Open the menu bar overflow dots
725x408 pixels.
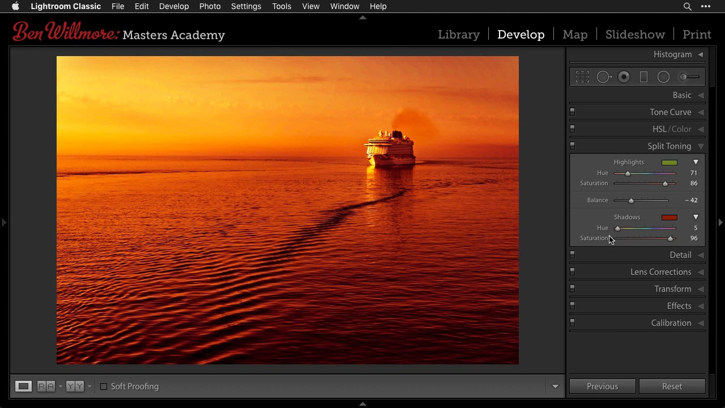[x=706, y=6]
